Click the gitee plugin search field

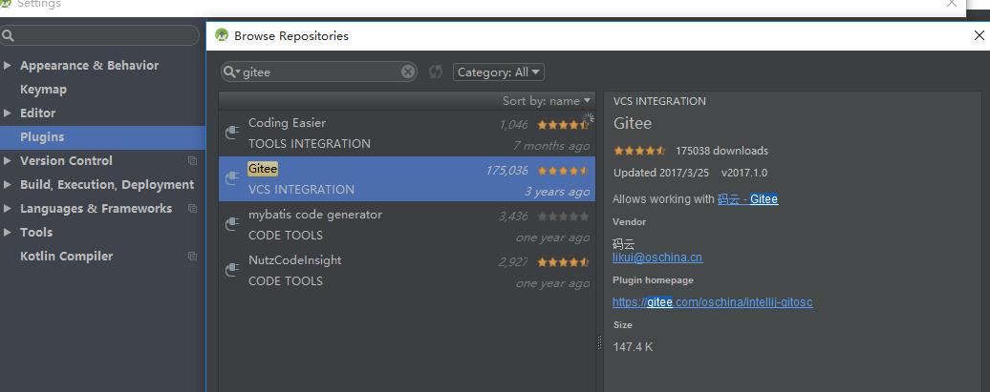[x=319, y=72]
